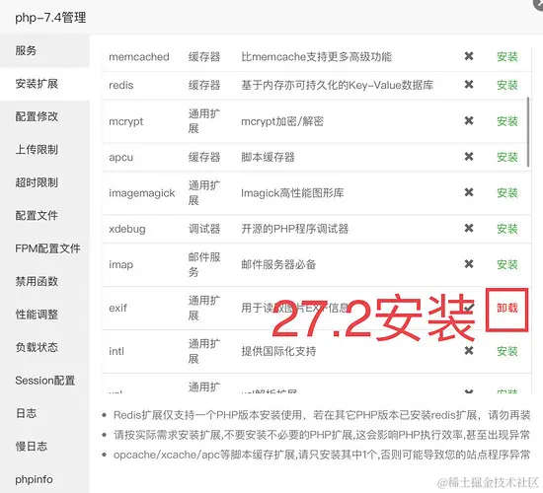The height and width of the screenshot is (493, 543).
Task: Click the intl extension name
Action: pyautogui.click(x=116, y=351)
